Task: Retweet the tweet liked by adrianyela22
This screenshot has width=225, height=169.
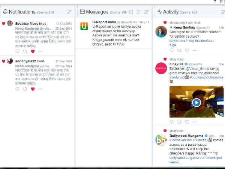Action: pos(25,89)
